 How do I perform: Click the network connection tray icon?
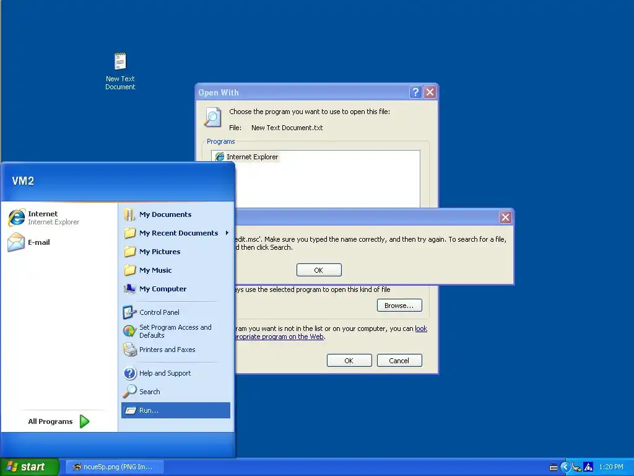[577, 467]
